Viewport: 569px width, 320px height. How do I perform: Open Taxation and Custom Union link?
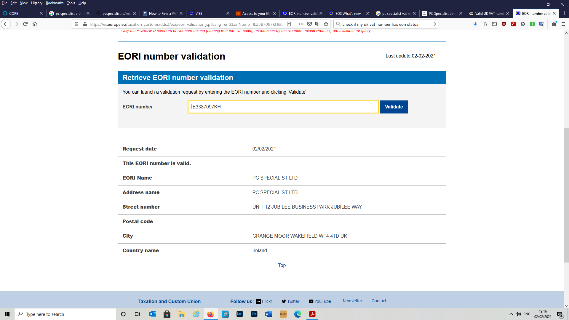tap(170, 301)
